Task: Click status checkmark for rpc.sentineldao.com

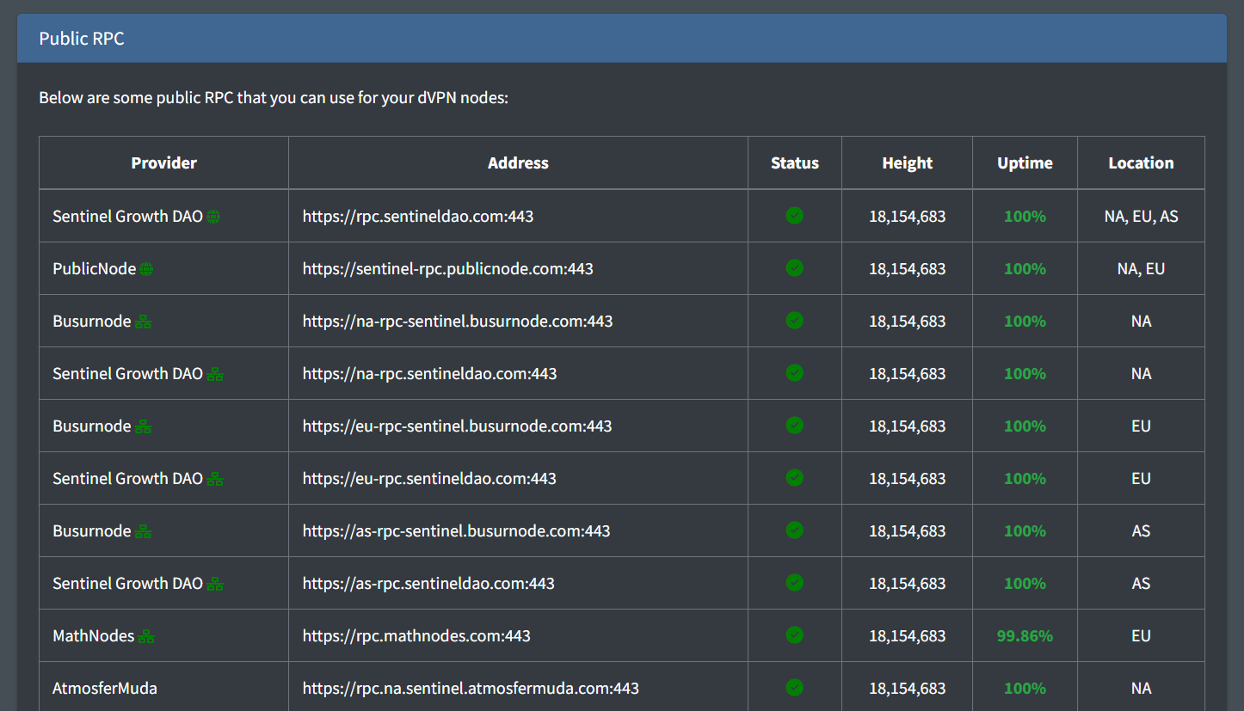Action: point(795,215)
